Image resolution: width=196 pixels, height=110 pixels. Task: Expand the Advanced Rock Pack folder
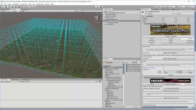[105, 74]
